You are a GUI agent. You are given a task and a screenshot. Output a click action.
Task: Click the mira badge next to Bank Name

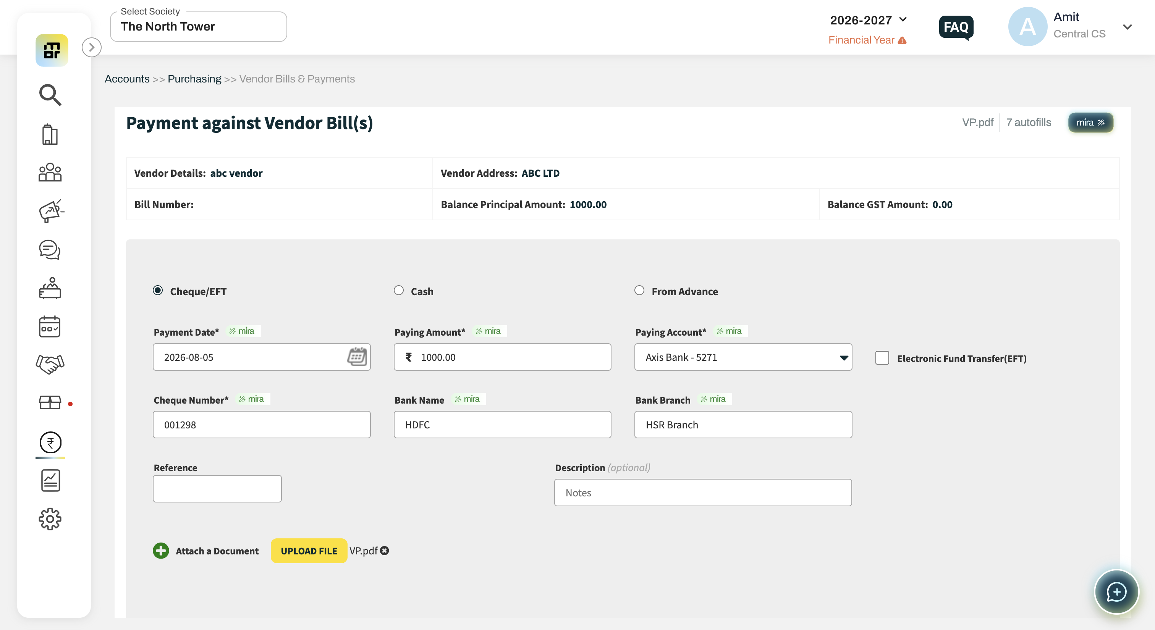pos(467,399)
